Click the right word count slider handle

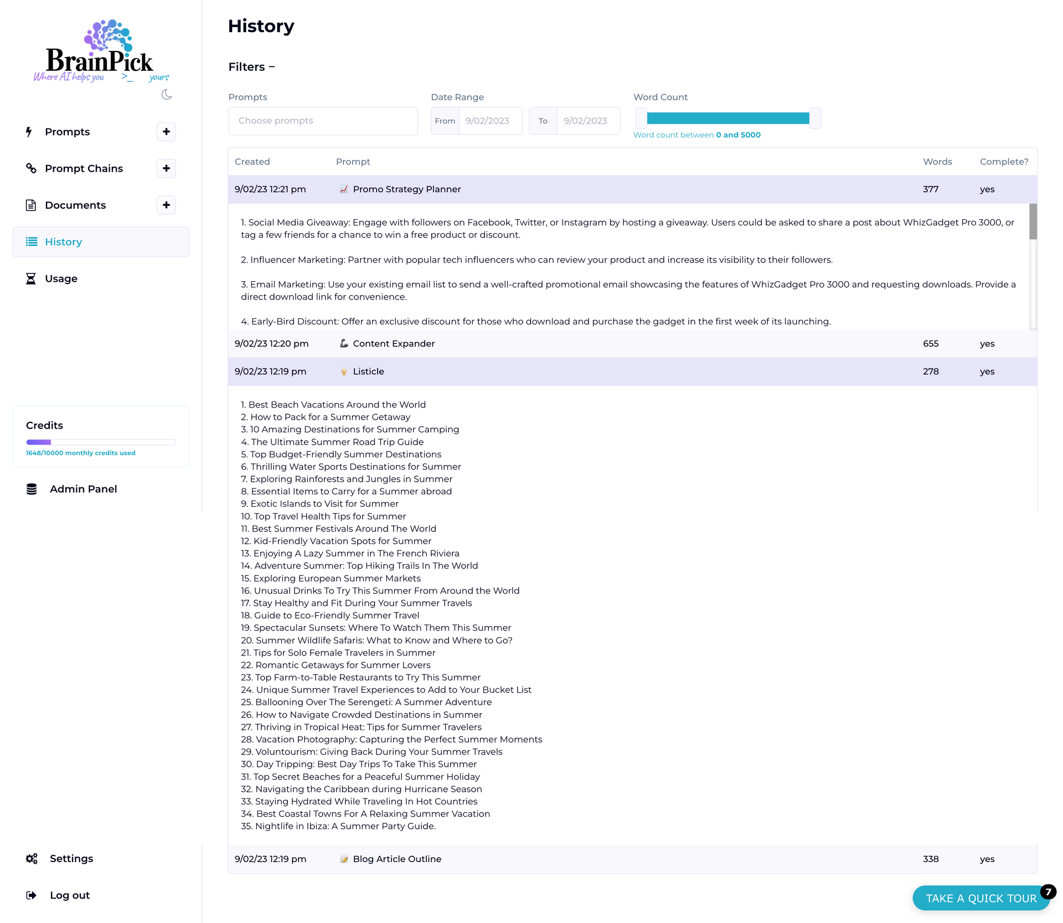click(x=814, y=118)
